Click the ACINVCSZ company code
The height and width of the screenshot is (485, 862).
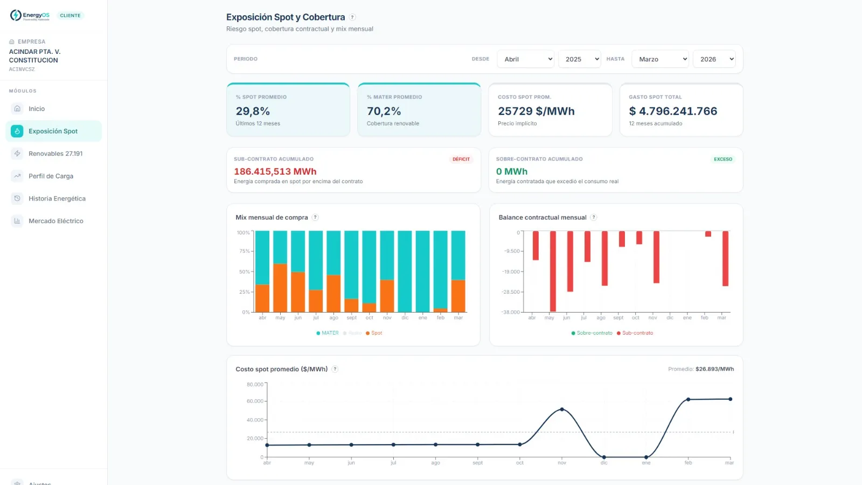click(22, 69)
